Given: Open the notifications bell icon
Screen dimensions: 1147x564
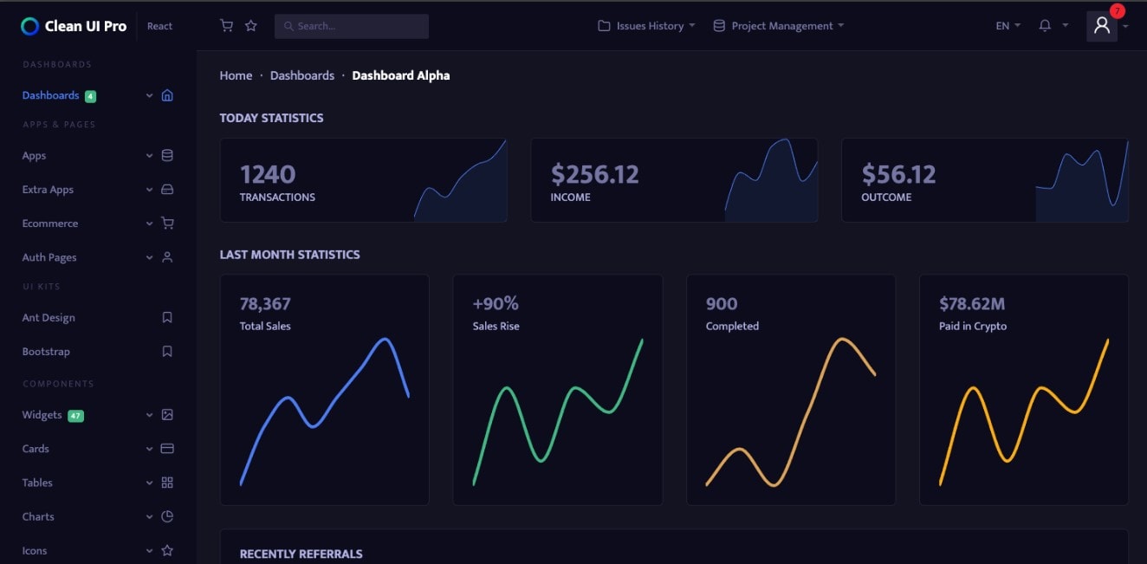Looking at the screenshot, I should [x=1045, y=26].
